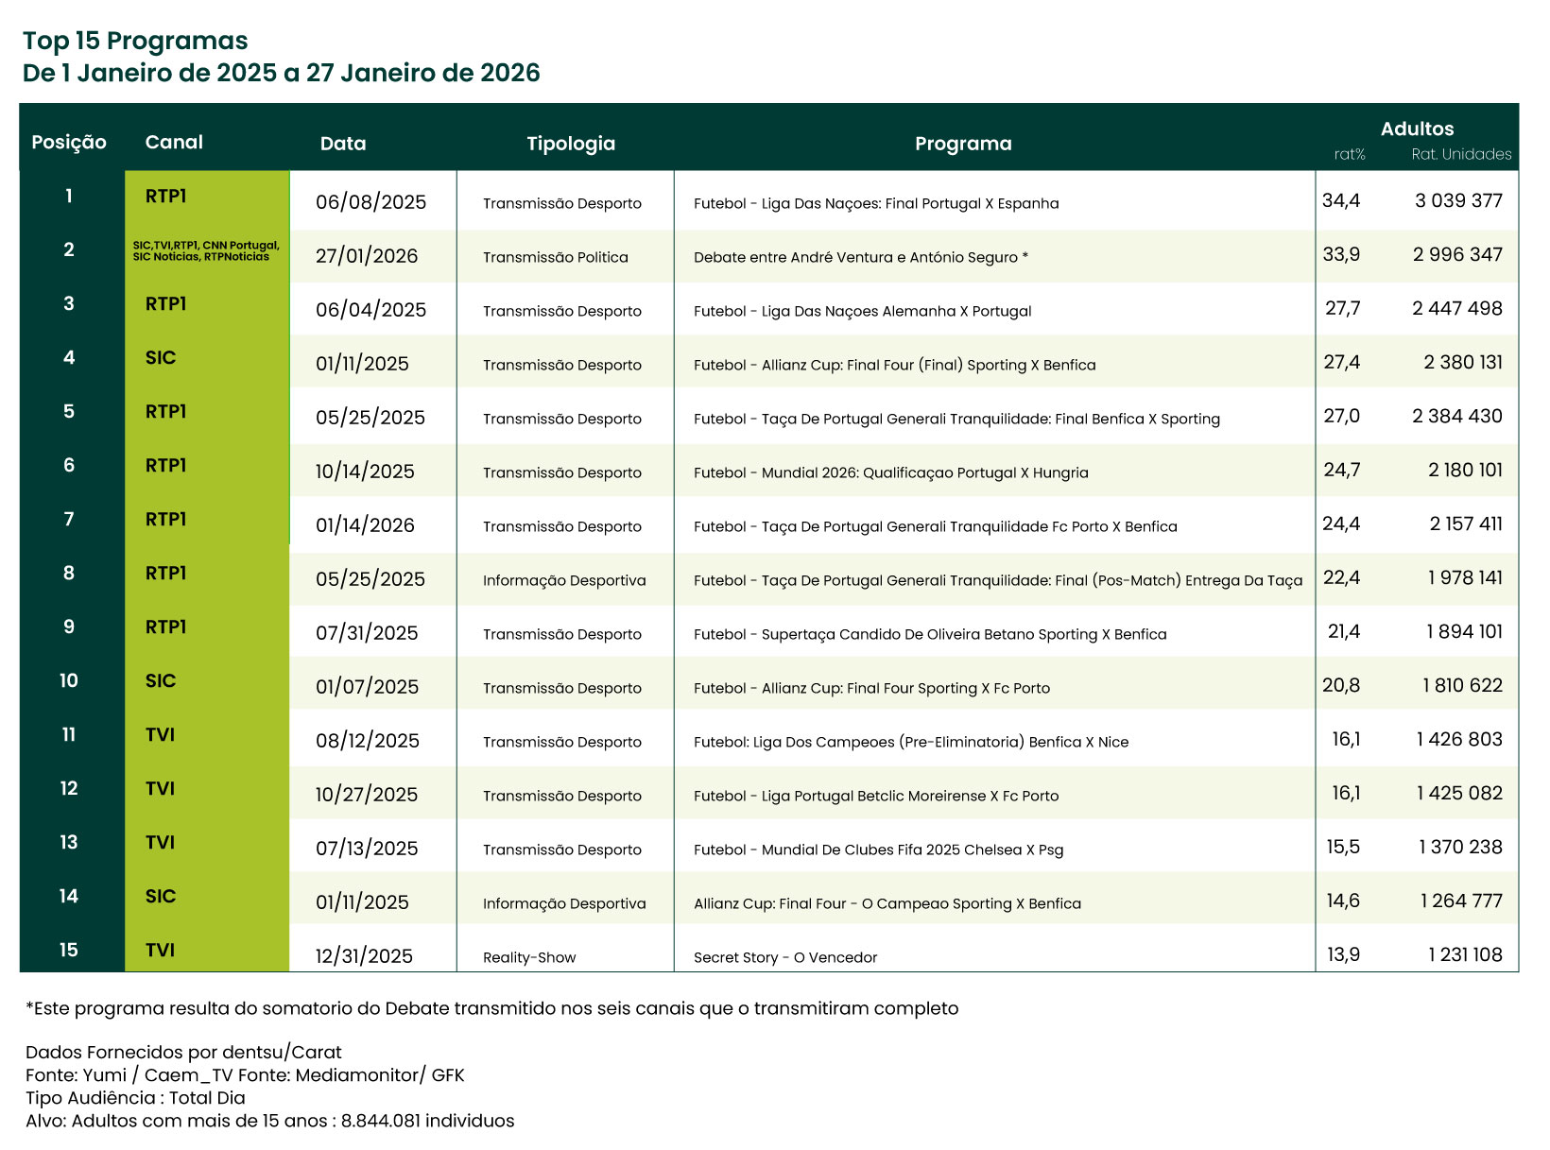Image resolution: width=1550 pixels, height=1150 pixels.
Task: Select the Transmissão Politica typology cell
Action: click(x=555, y=258)
